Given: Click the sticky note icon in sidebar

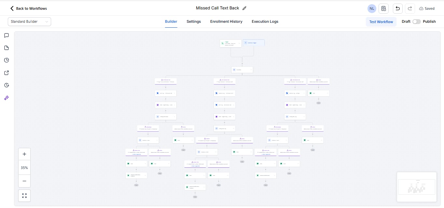Looking at the screenshot, I should coord(7,48).
